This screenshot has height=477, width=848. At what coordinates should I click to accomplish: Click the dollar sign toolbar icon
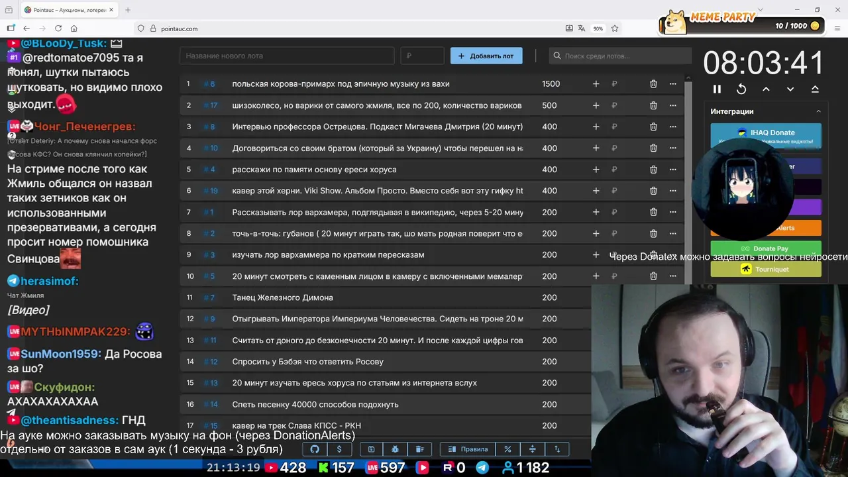pos(339,449)
